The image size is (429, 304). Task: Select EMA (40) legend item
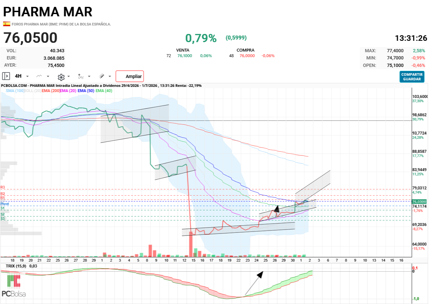104,91
